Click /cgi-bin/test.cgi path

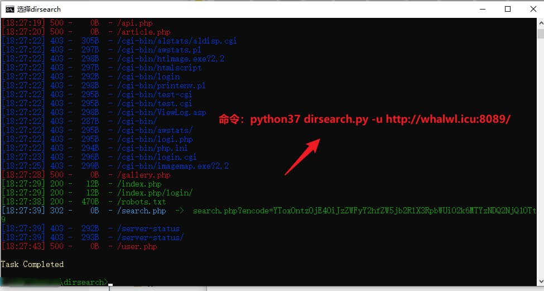(x=155, y=103)
